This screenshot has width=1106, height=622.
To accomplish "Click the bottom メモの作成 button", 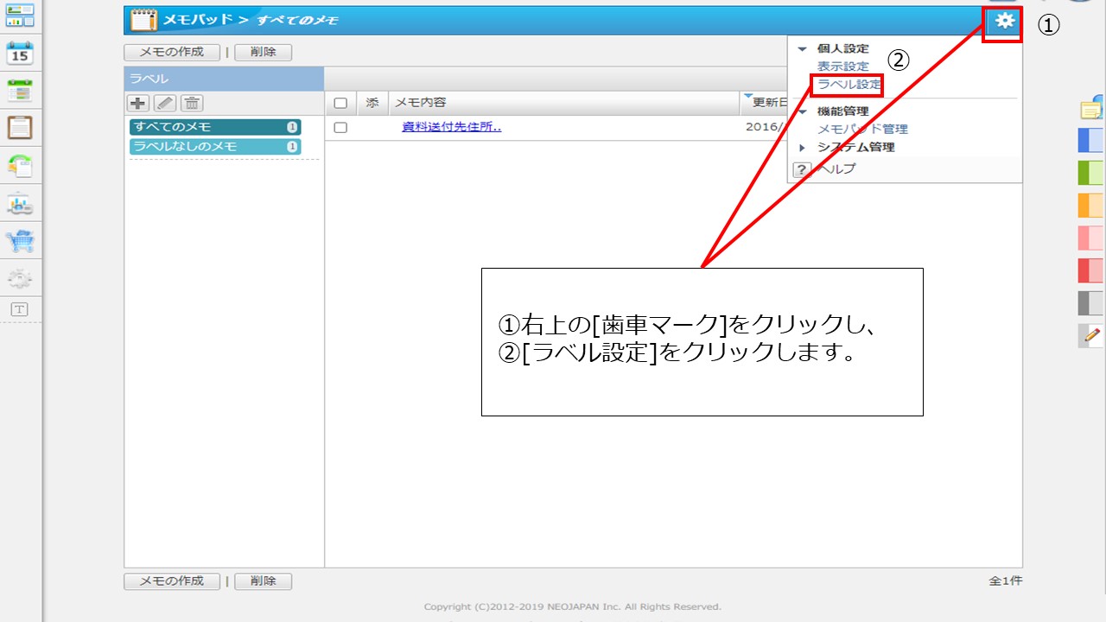I will [172, 581].
